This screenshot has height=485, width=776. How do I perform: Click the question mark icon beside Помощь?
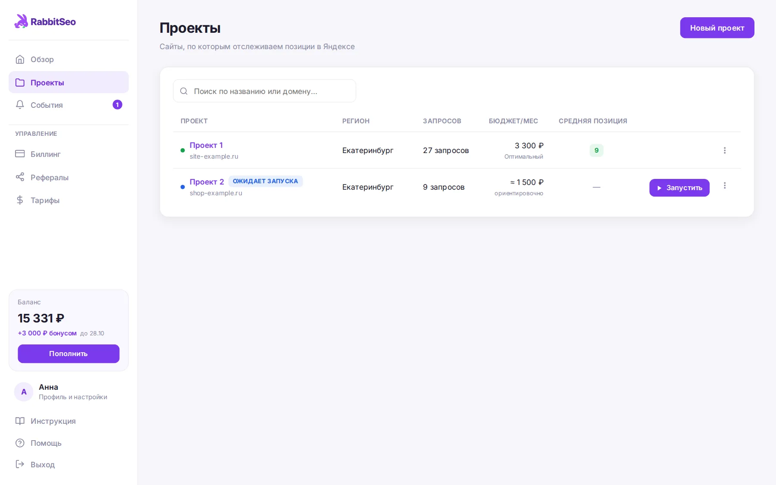click(20, 443)
